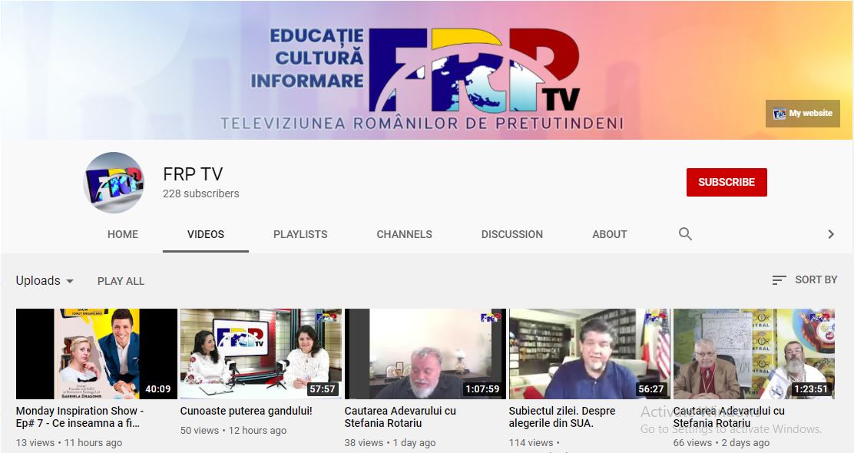Open the 1:23:51 Cautarea Adevarului thumbnail
Image resolution: width=854 pixels, height=453 pixels.
click(x=754, y=354)
